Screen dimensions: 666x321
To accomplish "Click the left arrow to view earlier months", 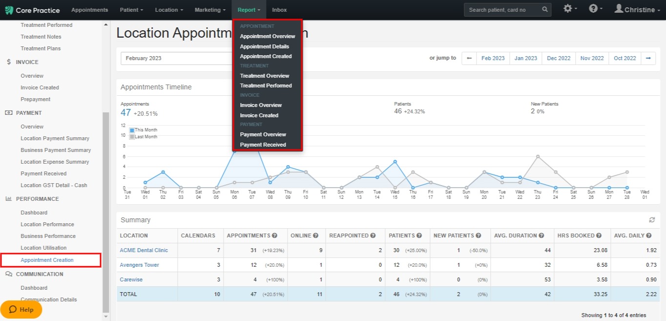I will 469,58.
